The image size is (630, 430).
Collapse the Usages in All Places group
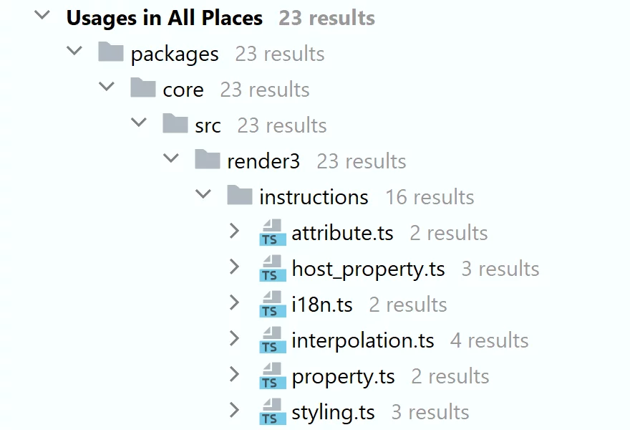point(42,15)
